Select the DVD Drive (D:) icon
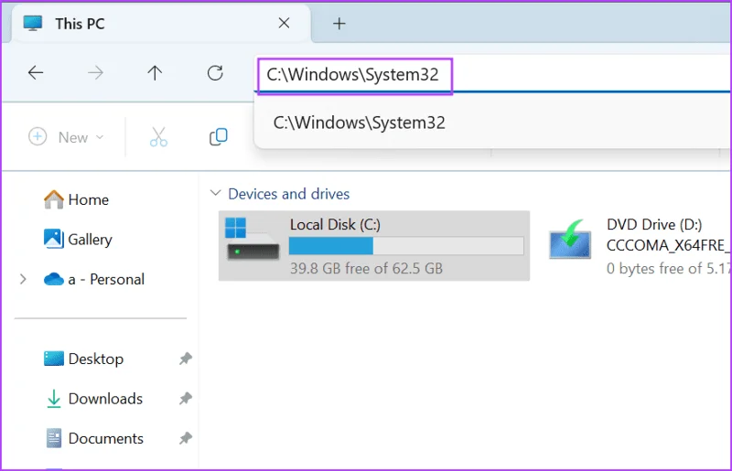Screen dimensions: 732x471 coord(569,240)
